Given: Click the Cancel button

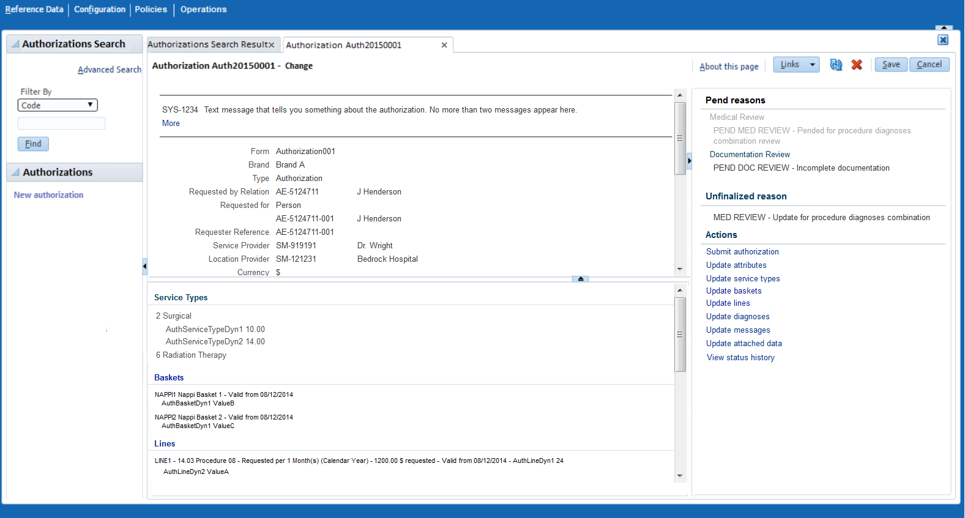Looking at the screenshot, I should pos(929,64).
